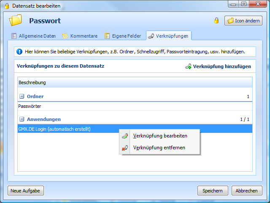Switch to the Allgemeine Daten tab
Viewport: 270px width, 203px height.
33,36
